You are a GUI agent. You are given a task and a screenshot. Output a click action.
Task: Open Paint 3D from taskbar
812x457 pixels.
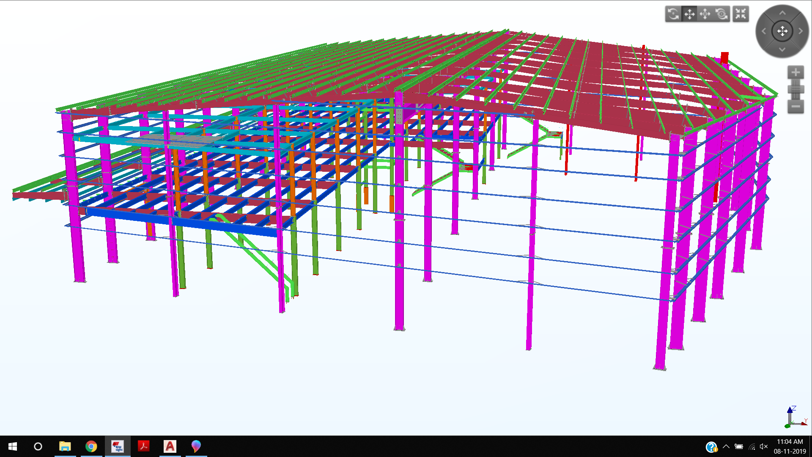196,446
